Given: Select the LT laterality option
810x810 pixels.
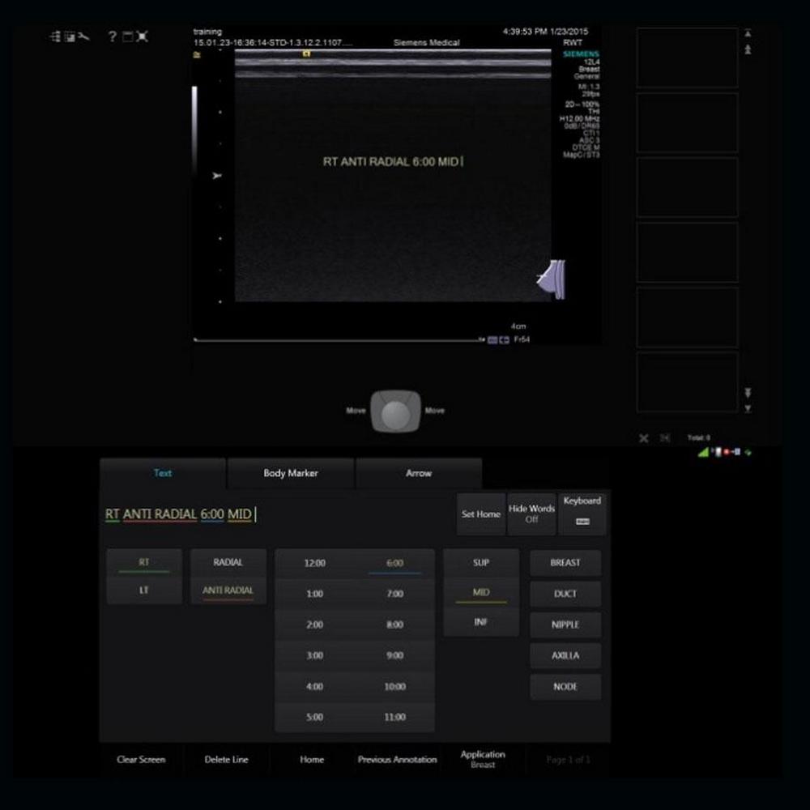Looking at the screenshot, I should click(144, 590).
